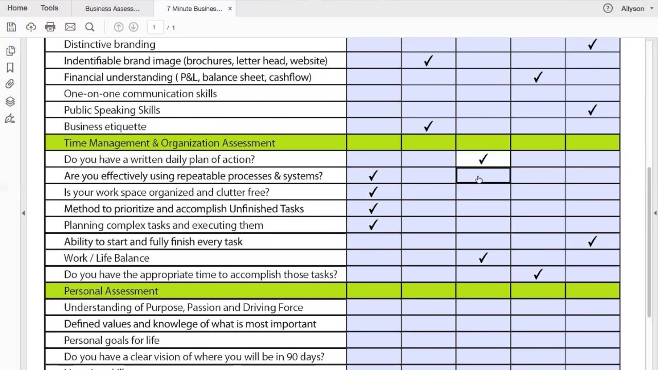This screenshot has height=370, width=658.
Task: Click the Save file icon
Action: pyautogui.click(x=11, y=27)
